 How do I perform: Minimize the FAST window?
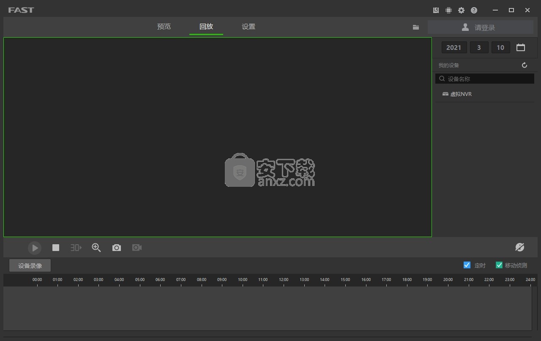click(x=495, y=10)
